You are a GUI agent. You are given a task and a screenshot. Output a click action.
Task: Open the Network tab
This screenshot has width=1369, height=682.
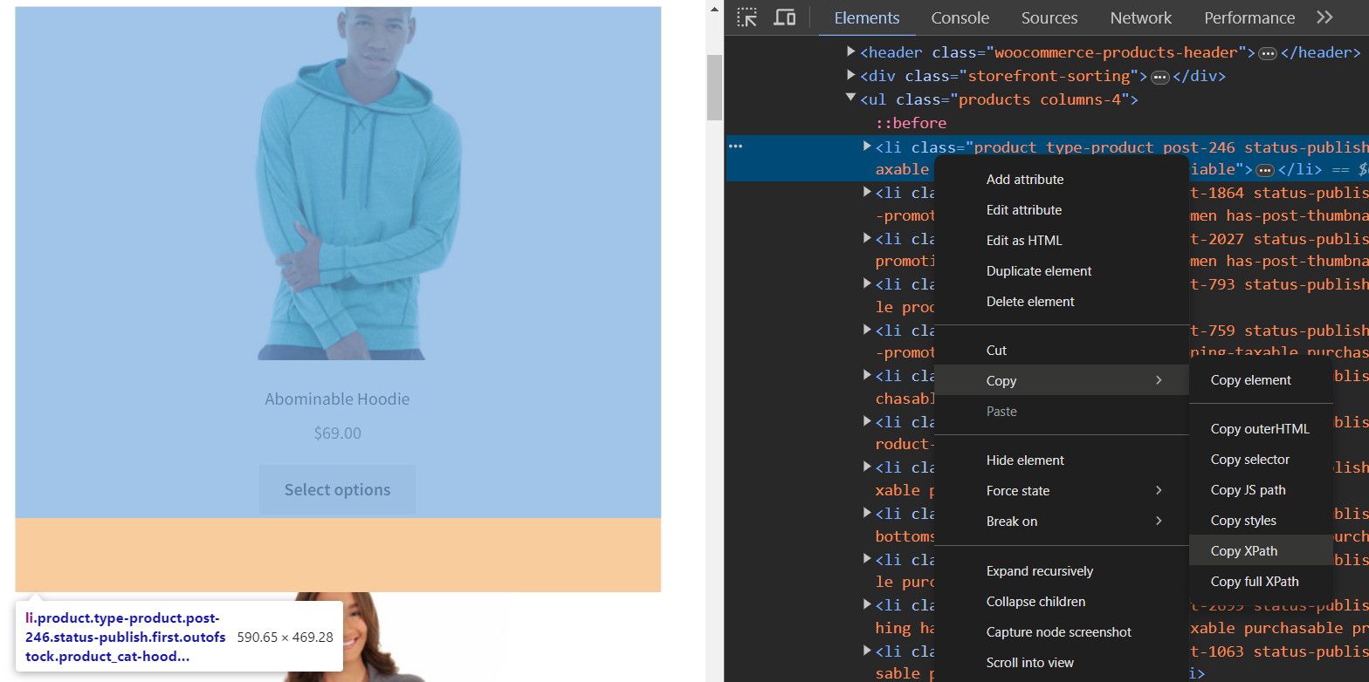click(1141, 17)
